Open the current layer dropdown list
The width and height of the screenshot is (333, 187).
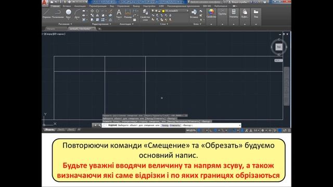pyautogui.click(x=187, y=10)
